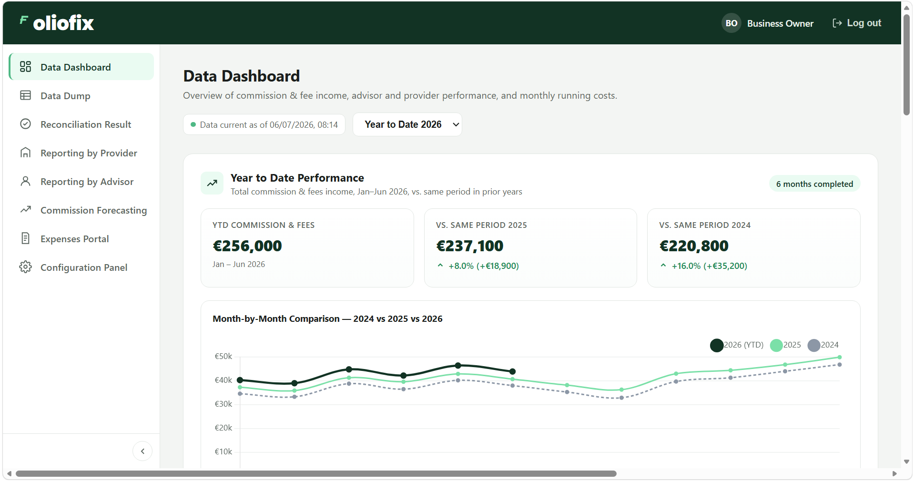This screenshot has width=914, height=482.
Task: Toggle the 2024 legend swatch
Action: (814, 345)
